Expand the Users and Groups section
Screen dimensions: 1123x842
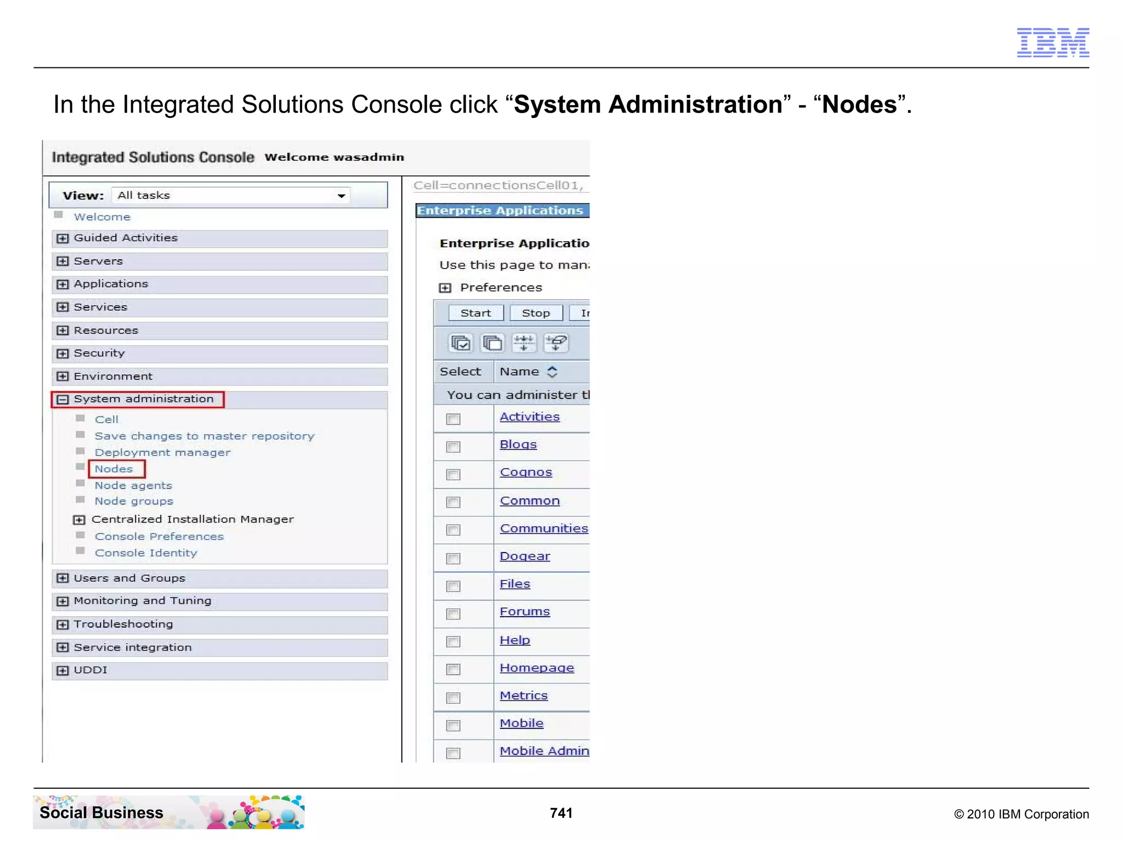[x=63, y=578]
